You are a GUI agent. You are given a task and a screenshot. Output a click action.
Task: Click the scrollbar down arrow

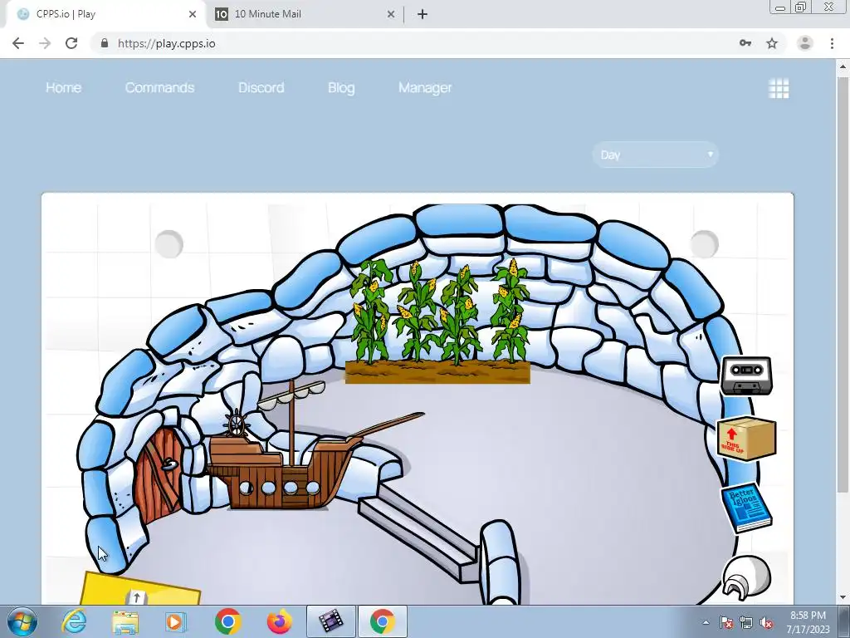843,597
